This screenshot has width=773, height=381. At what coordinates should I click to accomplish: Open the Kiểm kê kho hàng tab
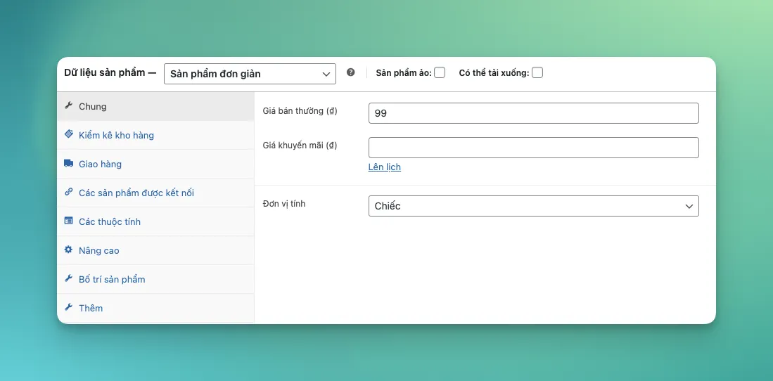116,135
